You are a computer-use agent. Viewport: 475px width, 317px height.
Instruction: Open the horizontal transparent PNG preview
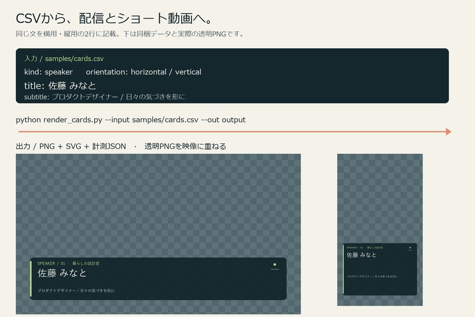point(158,233)
